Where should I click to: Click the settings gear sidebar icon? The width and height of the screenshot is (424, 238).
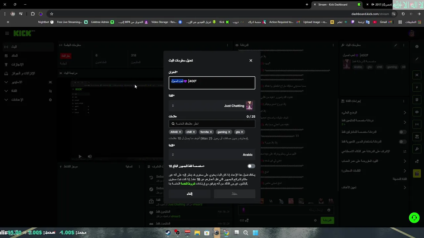coord(50,99)
